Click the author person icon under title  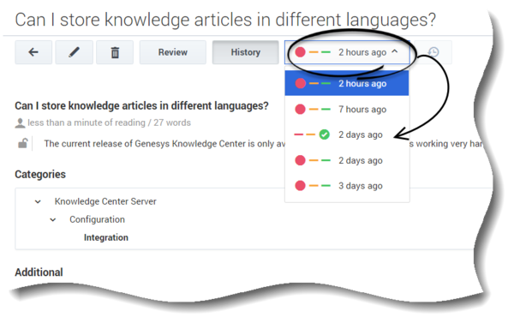coord(20,123)
